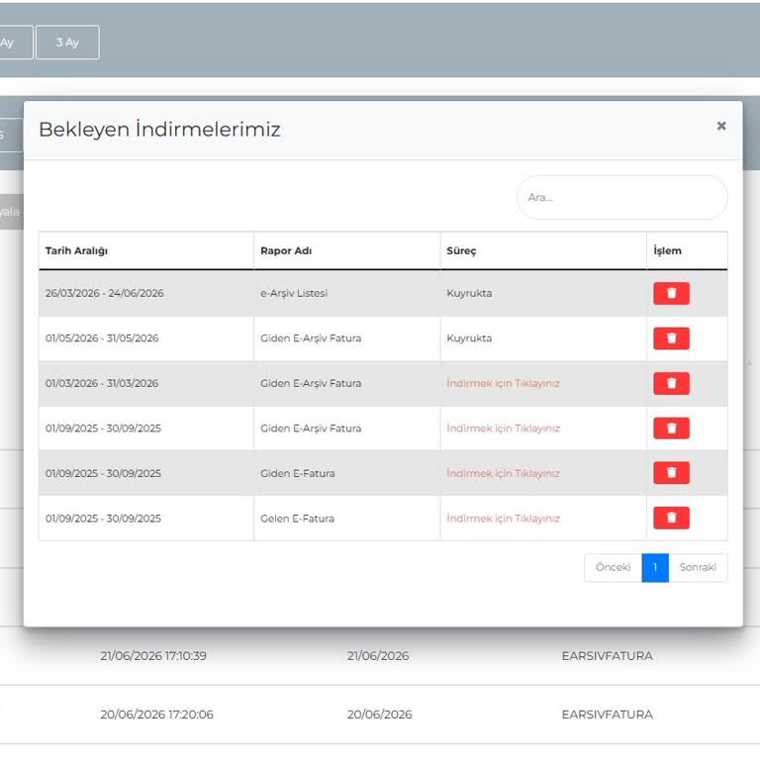Image resolution: width=760 pixels, height=760 pixels.
Task: Click Kuyrukta status in e-Arşiv Listesi row
Action: 469,293
